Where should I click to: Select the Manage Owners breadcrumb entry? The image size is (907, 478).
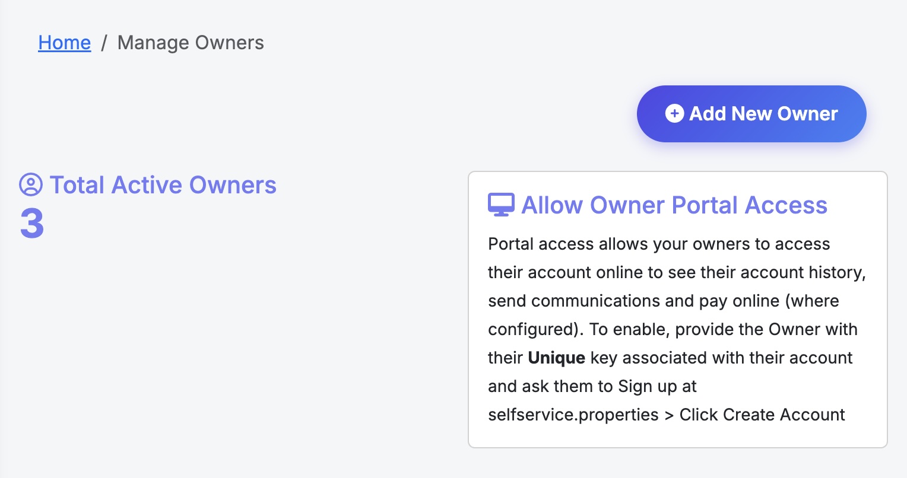click(191, 42)
